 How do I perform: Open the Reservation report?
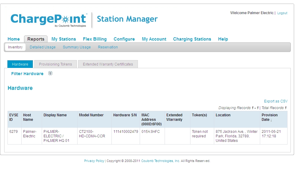[x=108, y=47]
